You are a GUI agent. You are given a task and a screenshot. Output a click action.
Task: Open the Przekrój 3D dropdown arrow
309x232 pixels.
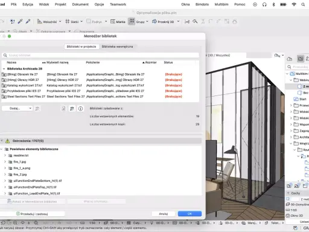pos(178,22)
